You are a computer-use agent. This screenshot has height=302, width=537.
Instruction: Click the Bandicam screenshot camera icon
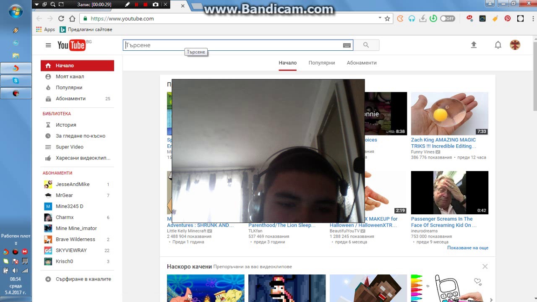point(156,5)
